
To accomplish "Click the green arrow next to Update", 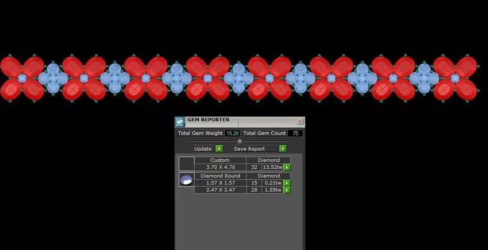I will click(x=219, y=149).
